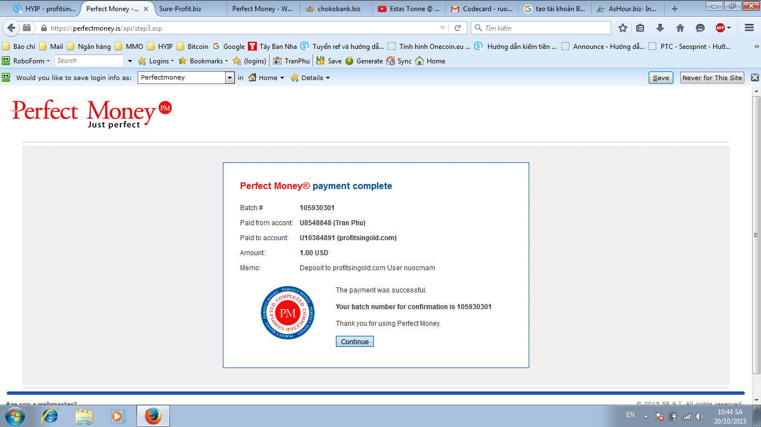This screenshot has height=427, width=761.
Task: Open the Internet Explorer taskbar icon
Action: [x=51, y=415]
